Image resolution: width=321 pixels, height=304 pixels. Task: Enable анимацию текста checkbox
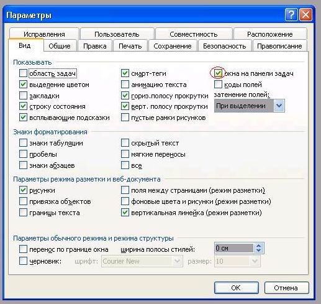[x=125, y=85]
